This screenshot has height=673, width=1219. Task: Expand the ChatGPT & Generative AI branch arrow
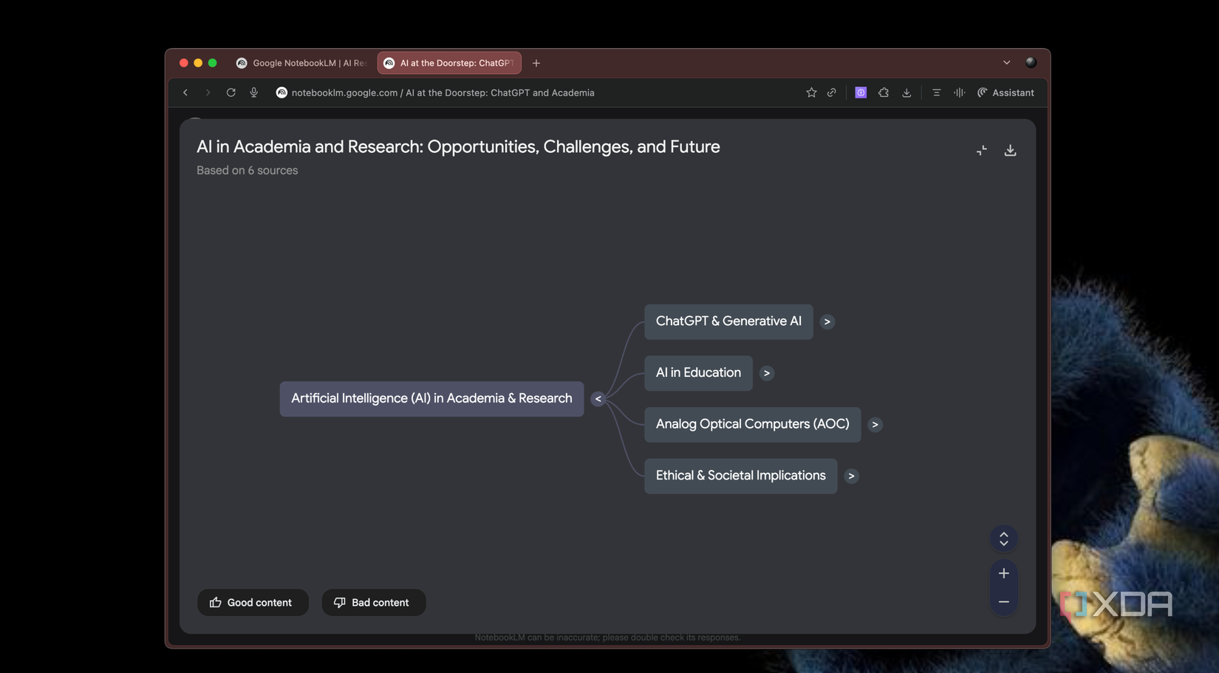tap(827, 322)
